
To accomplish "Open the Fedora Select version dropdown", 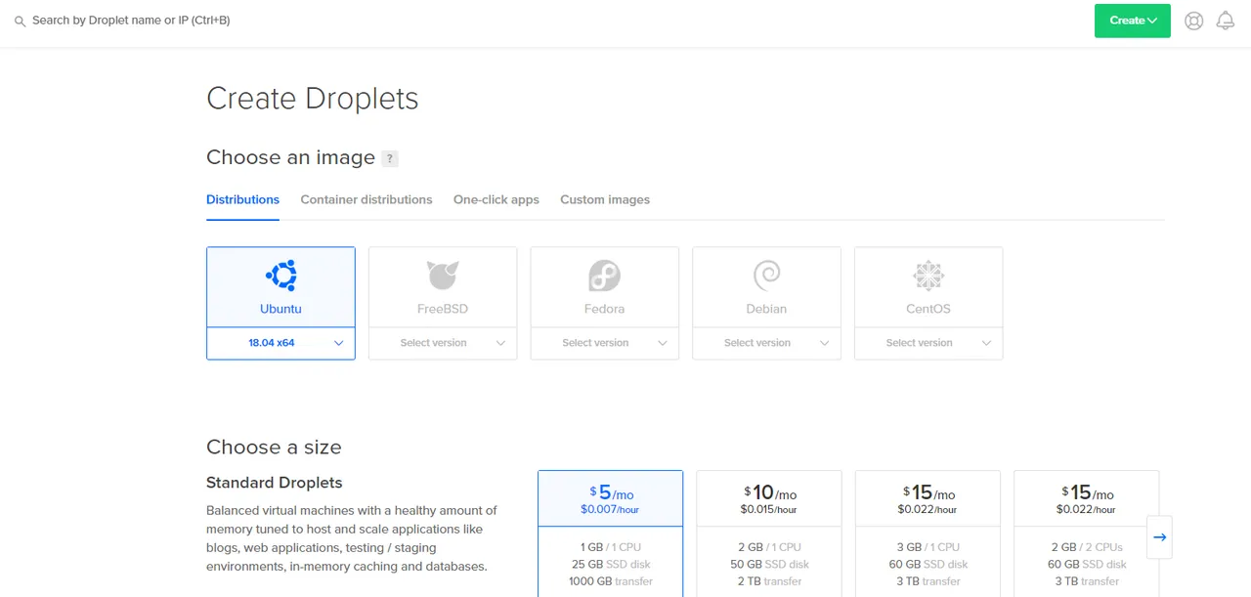I will pos(605,343).
